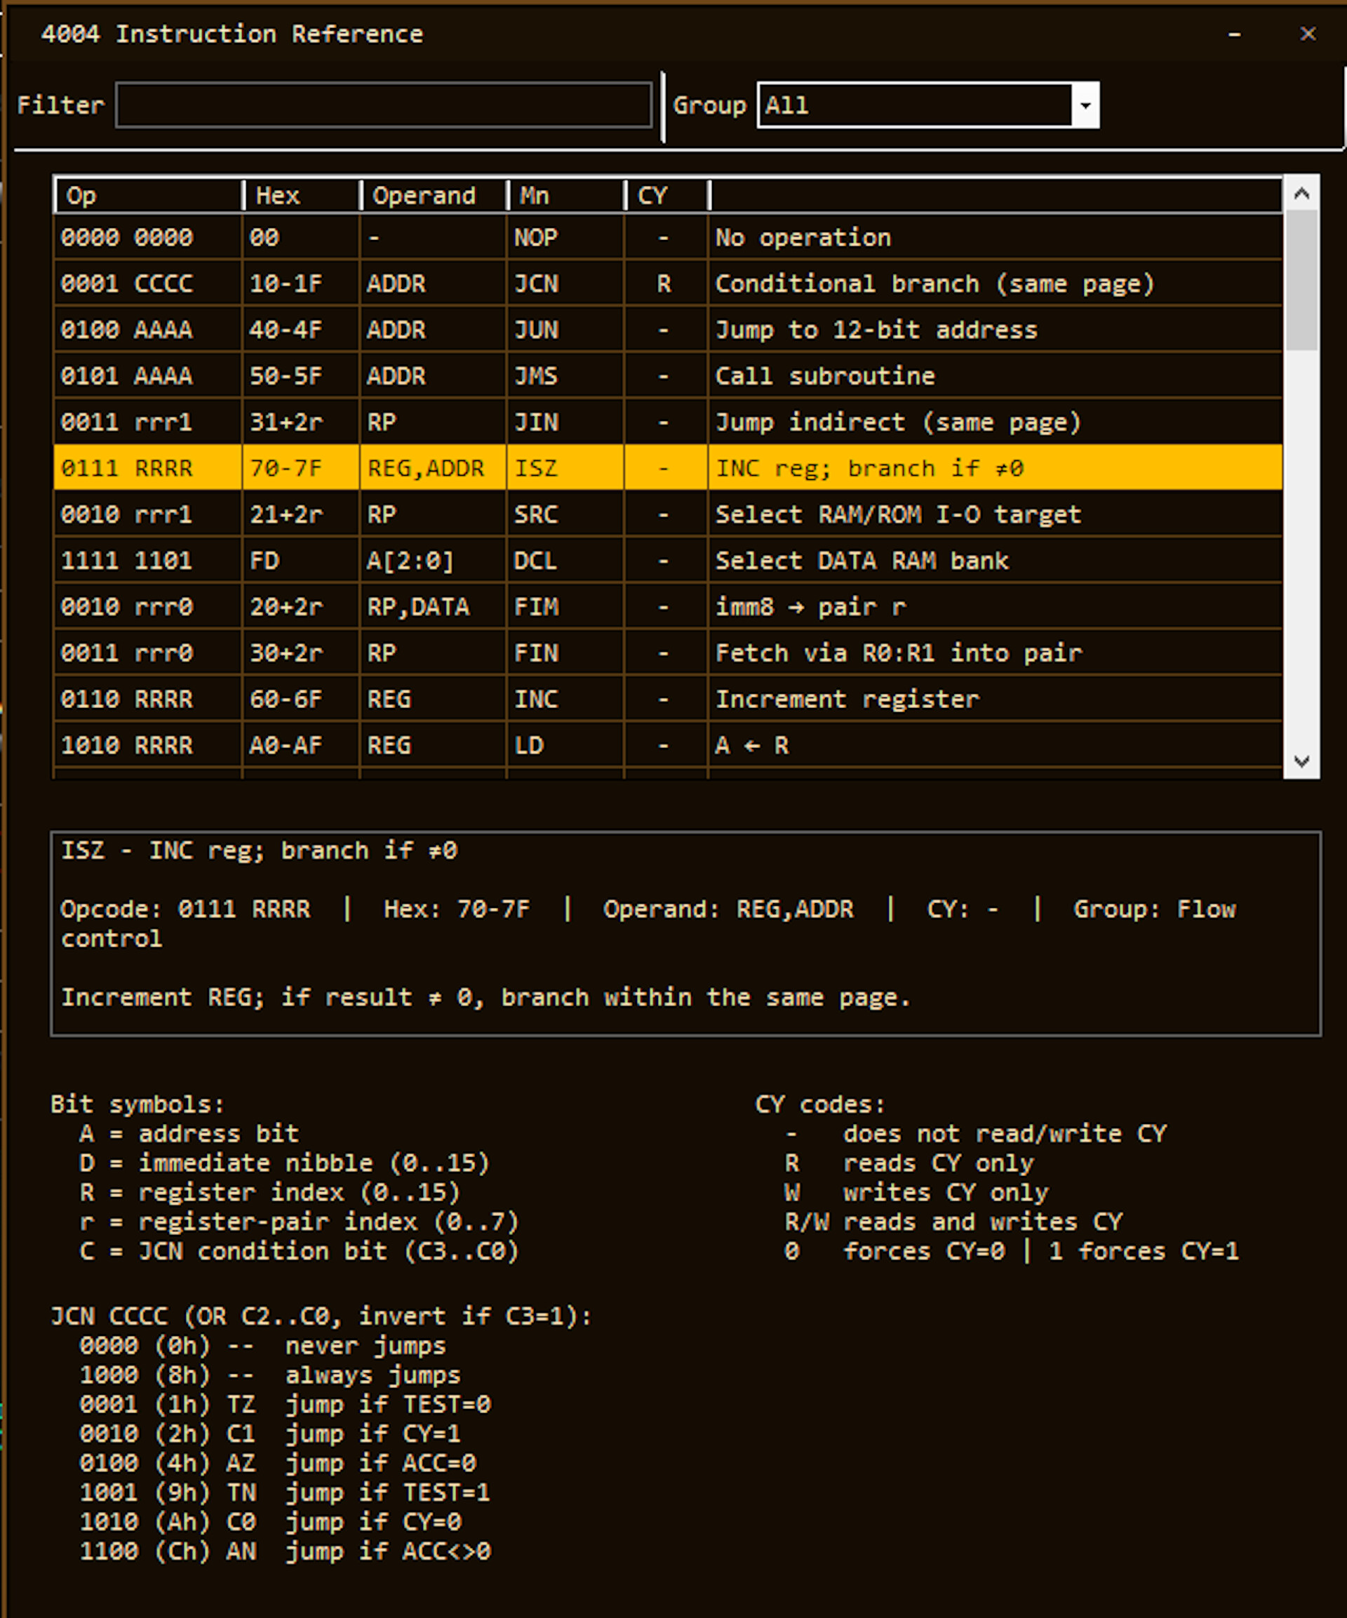Click the '10-1F' hex cell

pos(301,283)
